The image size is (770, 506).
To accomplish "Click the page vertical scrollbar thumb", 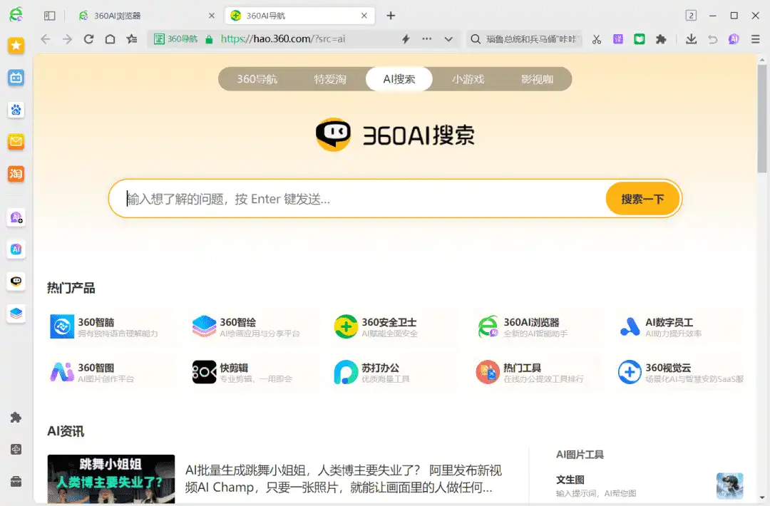I will tap(761, 118).
